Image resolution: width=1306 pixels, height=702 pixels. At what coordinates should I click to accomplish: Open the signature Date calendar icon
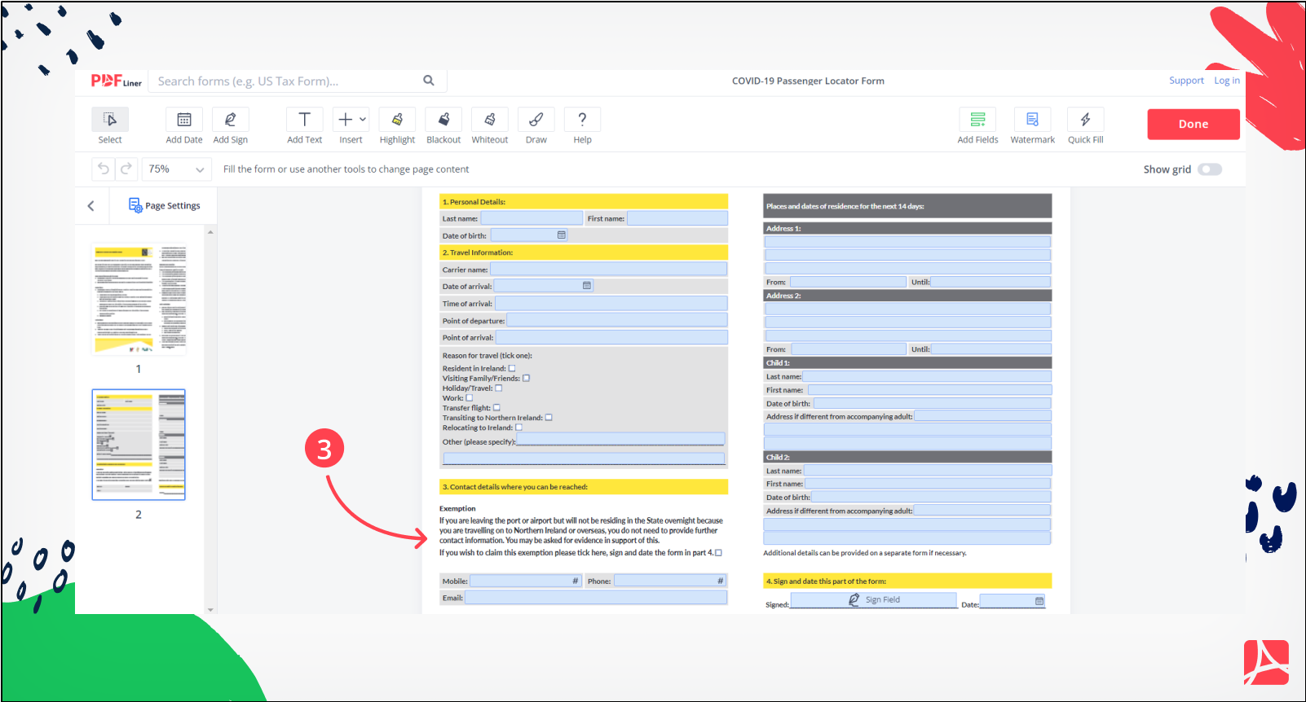[x=1039, y=601]
